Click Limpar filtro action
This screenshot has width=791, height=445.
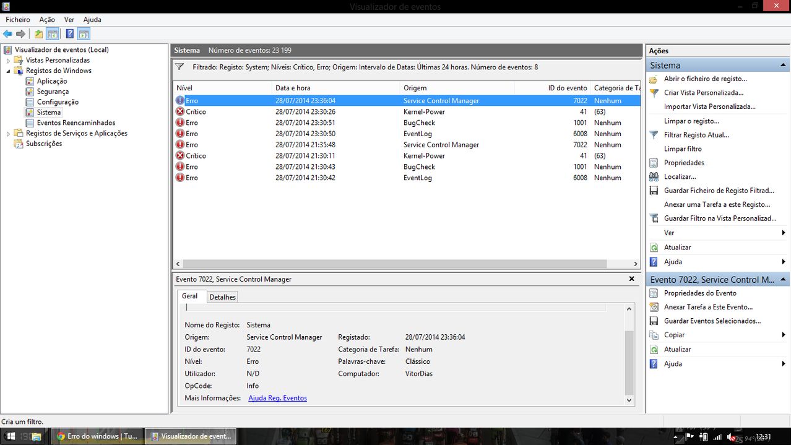click(x=683, y=149)
